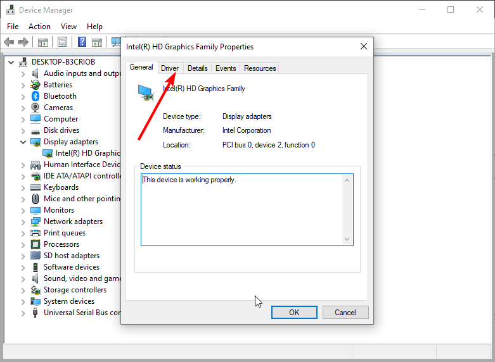Open the View menu
Viewport: 495px width, 362px height.
point(68,27)
